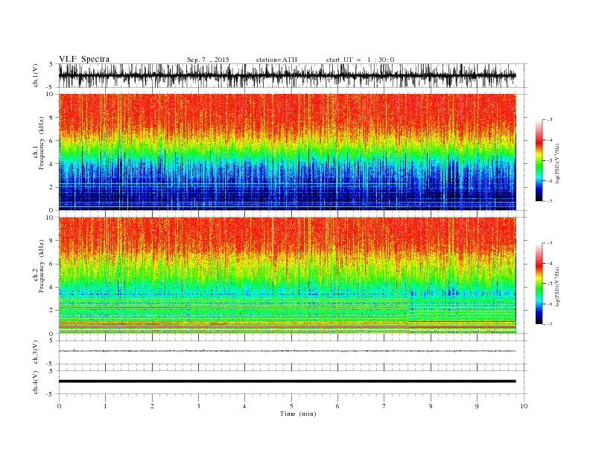Click the time axis tick label "10"
Screen dimensions: 590x456
[524, 406]
